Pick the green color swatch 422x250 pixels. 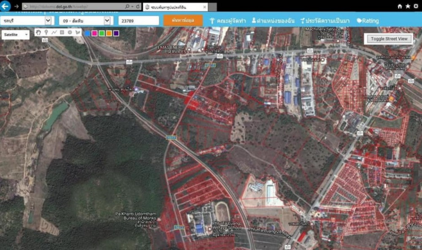(x=102, y=33)
